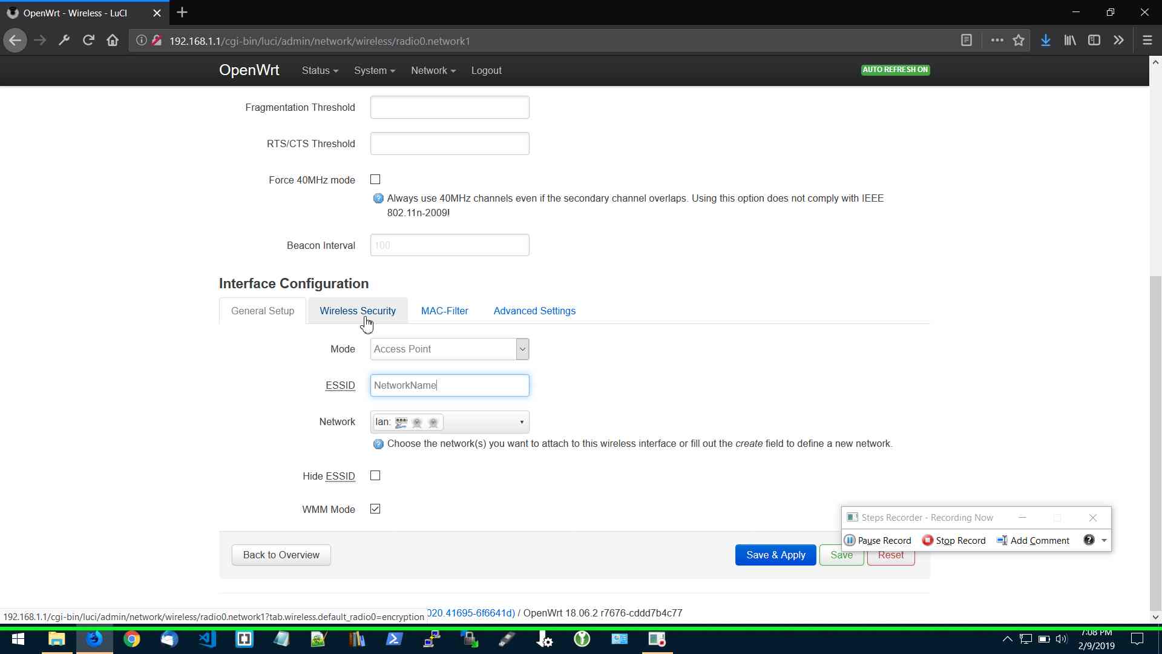Click the Back to Overview button

pyautogui.click(x=281, y=555)
